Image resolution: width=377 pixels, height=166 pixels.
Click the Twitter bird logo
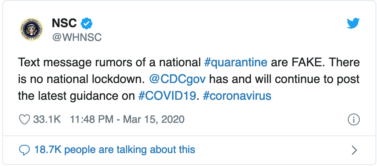(x=353, y=23)
